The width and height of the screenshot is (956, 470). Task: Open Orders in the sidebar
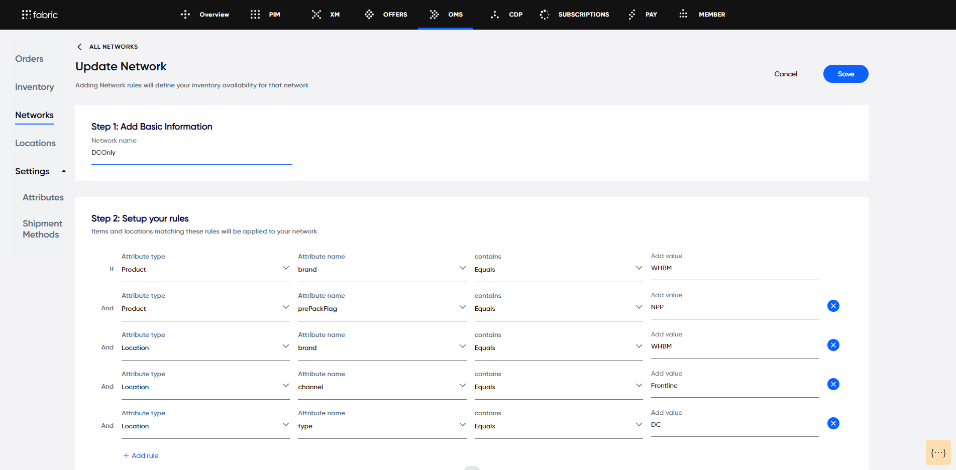29,59
